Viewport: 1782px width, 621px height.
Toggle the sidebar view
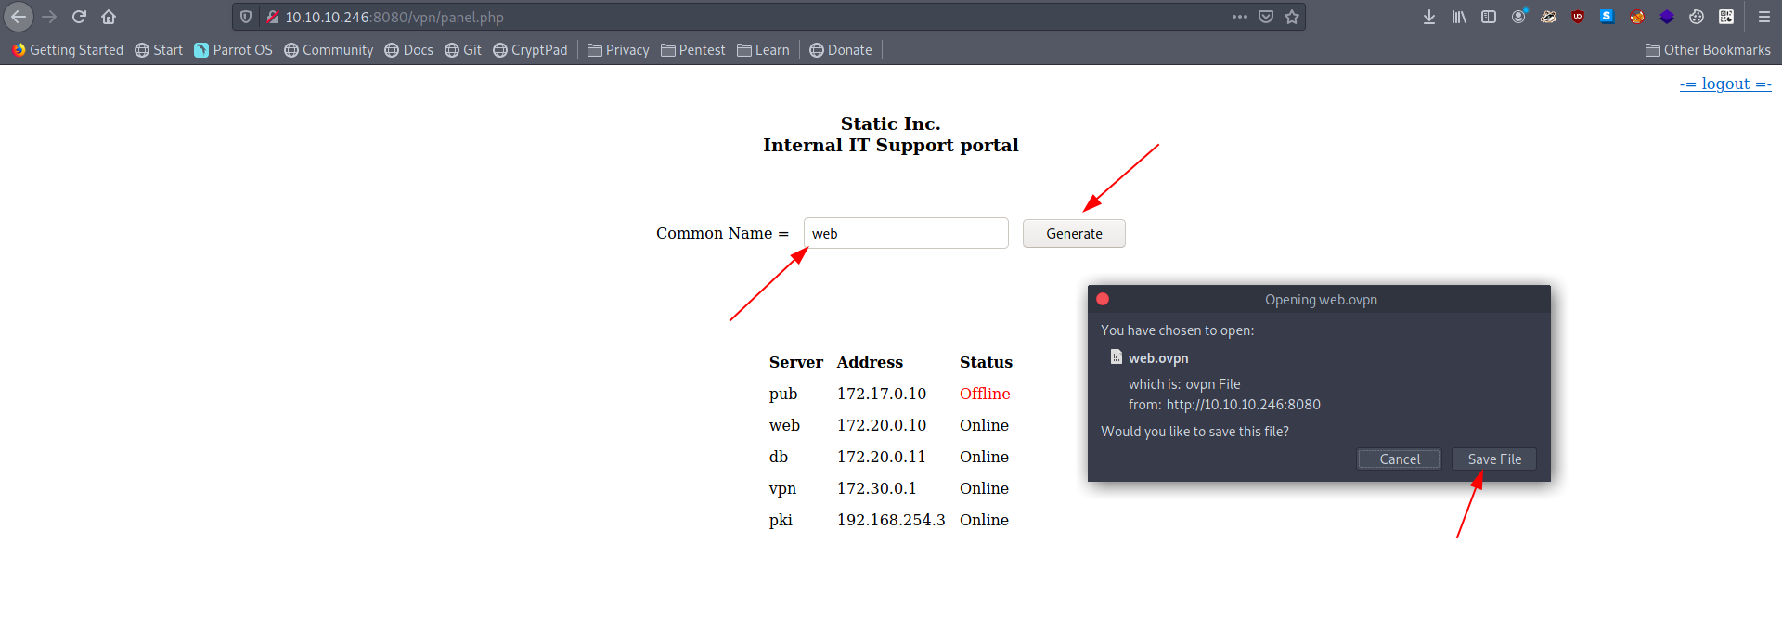pyautogui.click(x=1489, y=17)
